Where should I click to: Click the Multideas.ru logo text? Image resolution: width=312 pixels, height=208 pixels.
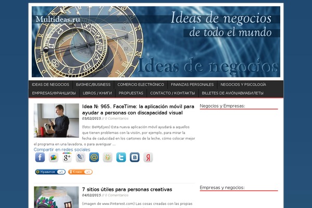tap(58, 19)
